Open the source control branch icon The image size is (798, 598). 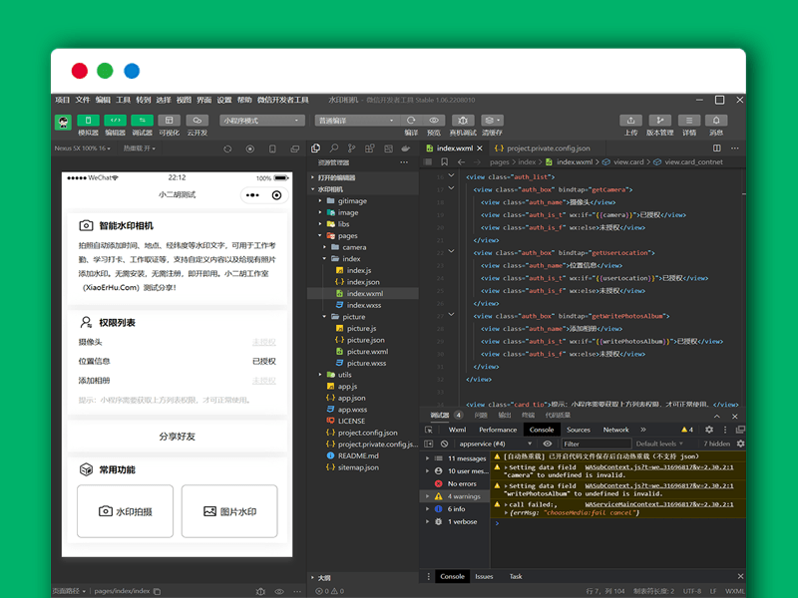[x=352, y=148]
